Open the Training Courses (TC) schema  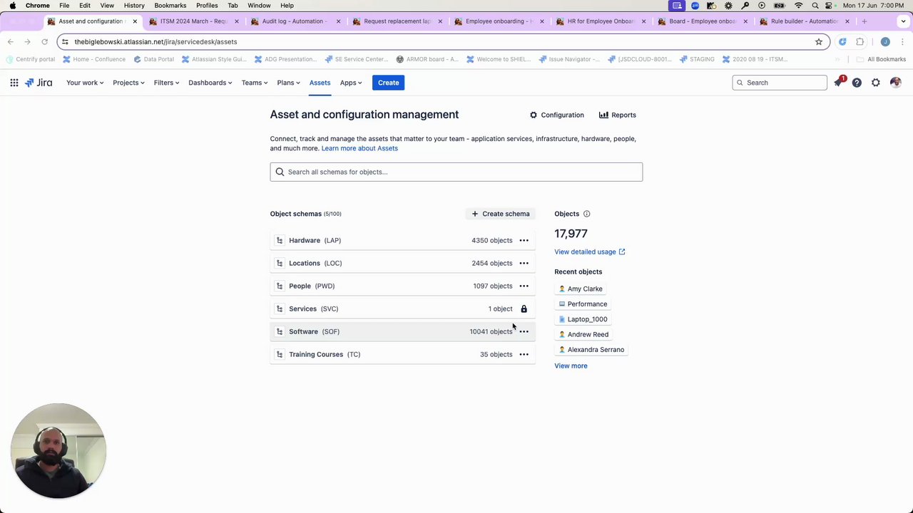[402, 355]
